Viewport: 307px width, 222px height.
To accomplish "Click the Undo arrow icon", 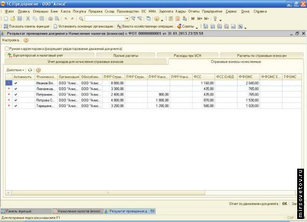I will pyautogui.click(x=66, y=18).
